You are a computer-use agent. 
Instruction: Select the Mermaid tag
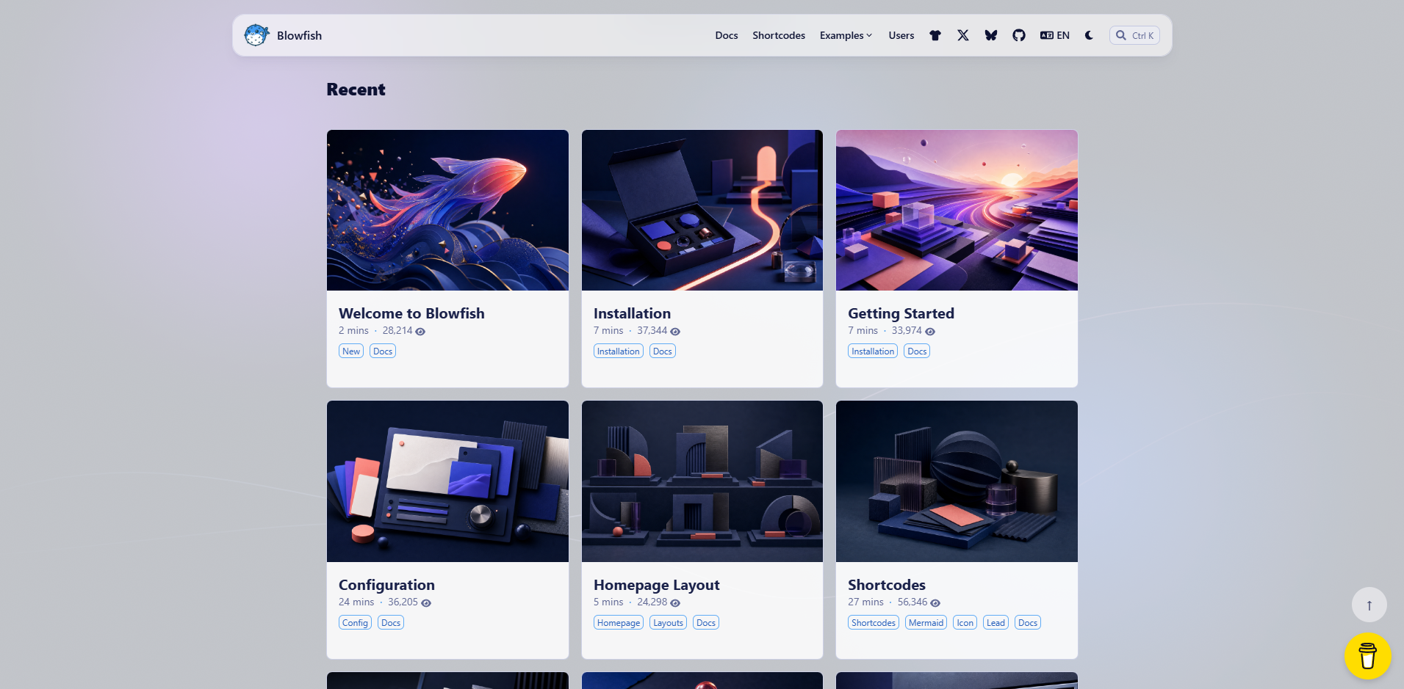click(x=926, y=623)
